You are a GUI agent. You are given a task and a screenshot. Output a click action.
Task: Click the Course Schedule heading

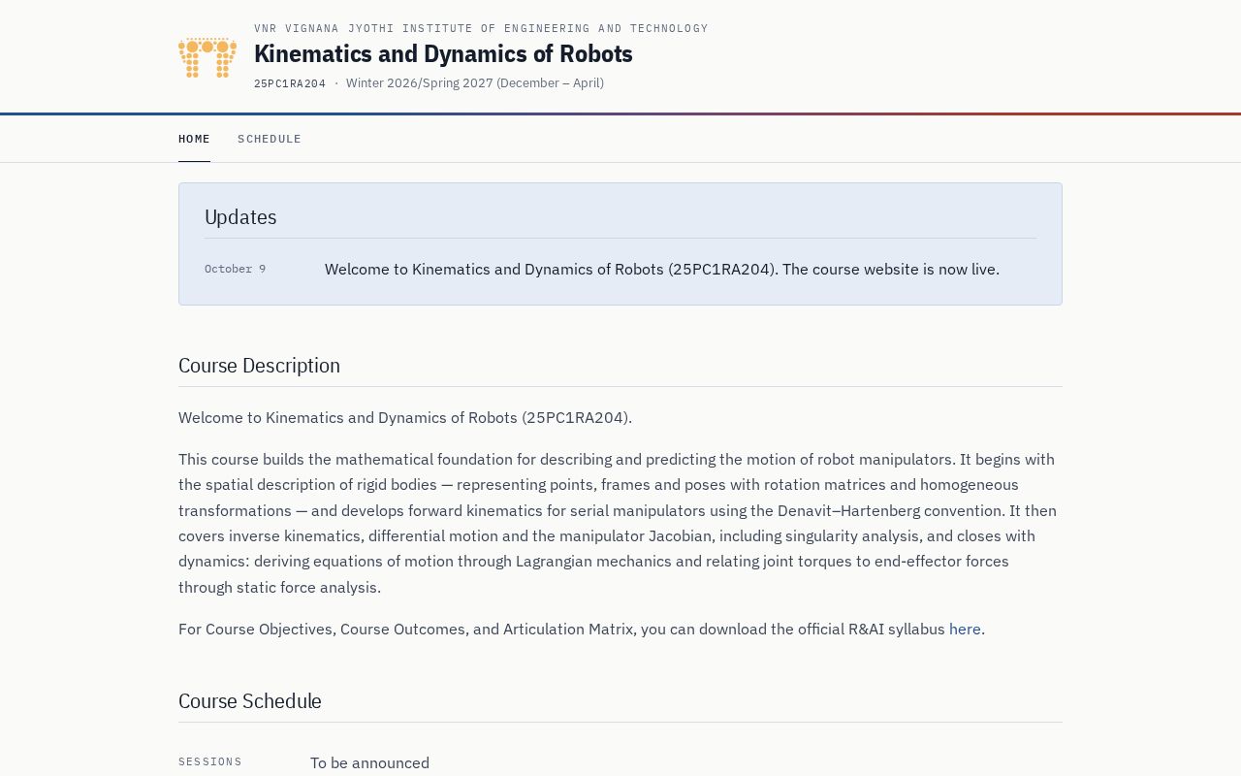click(x=250, y=701)
